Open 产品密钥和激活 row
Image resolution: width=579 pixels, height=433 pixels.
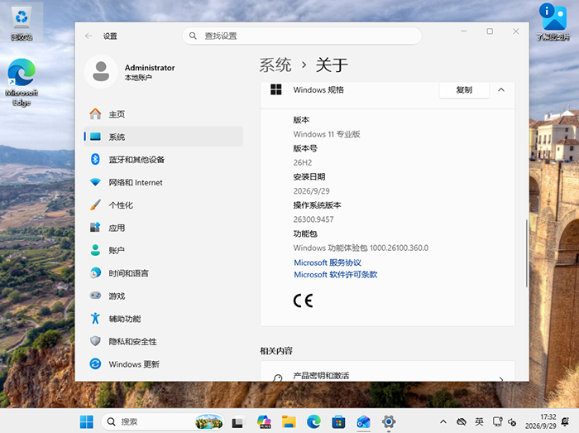point(387,371)
